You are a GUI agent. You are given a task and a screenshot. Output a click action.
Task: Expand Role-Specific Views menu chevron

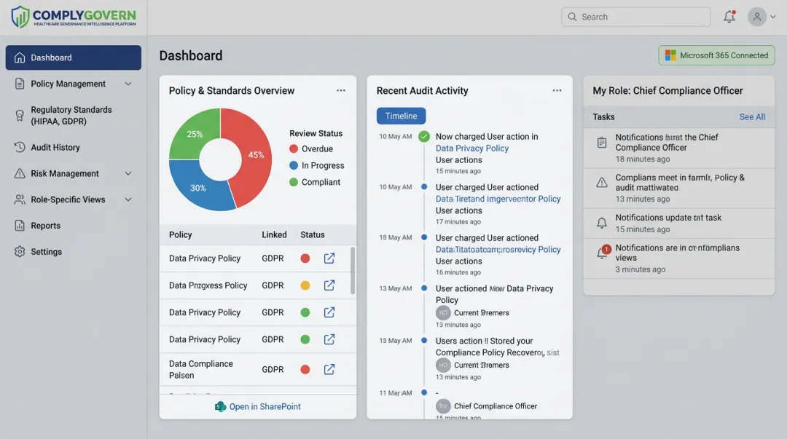point(128,199)
